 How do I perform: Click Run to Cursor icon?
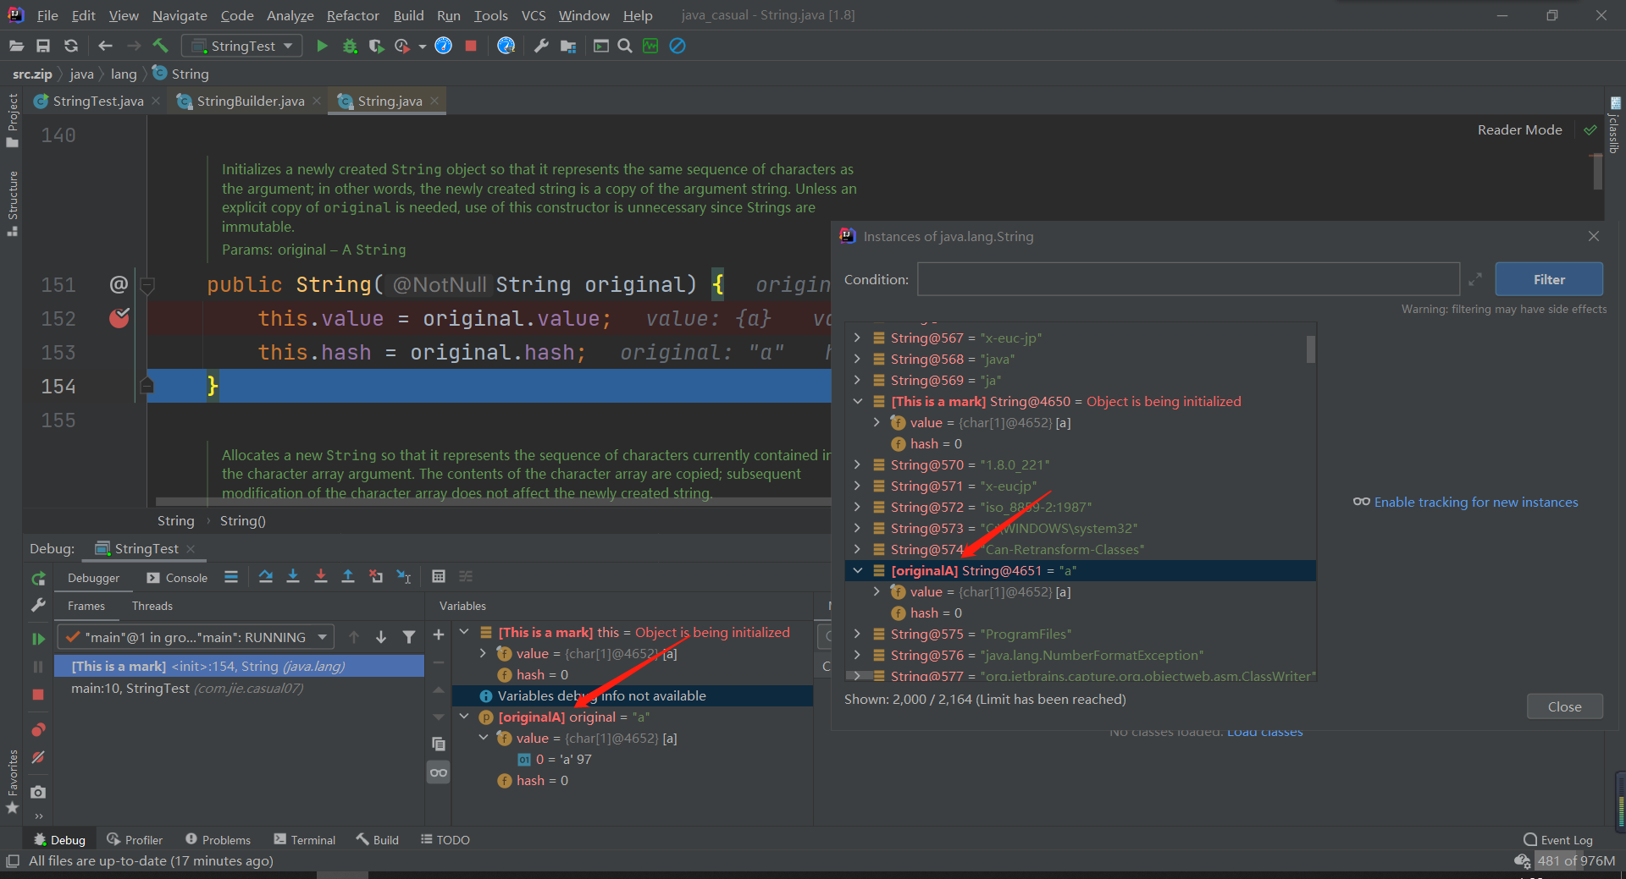point(404,577)
